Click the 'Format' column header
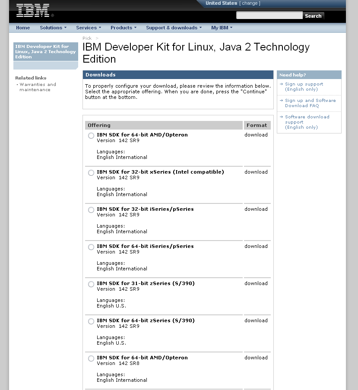Viewport: 358px width, 390px height. click(257, 125)
